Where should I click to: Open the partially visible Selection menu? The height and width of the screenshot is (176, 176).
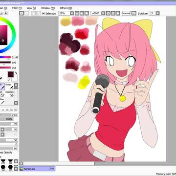(3, 8)
